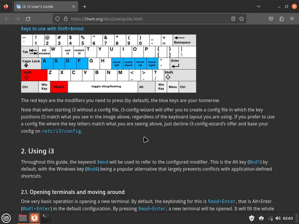Click the red Mod1 key in keyboard image
Screen dimensions: 299x224
tap(59, 87)
